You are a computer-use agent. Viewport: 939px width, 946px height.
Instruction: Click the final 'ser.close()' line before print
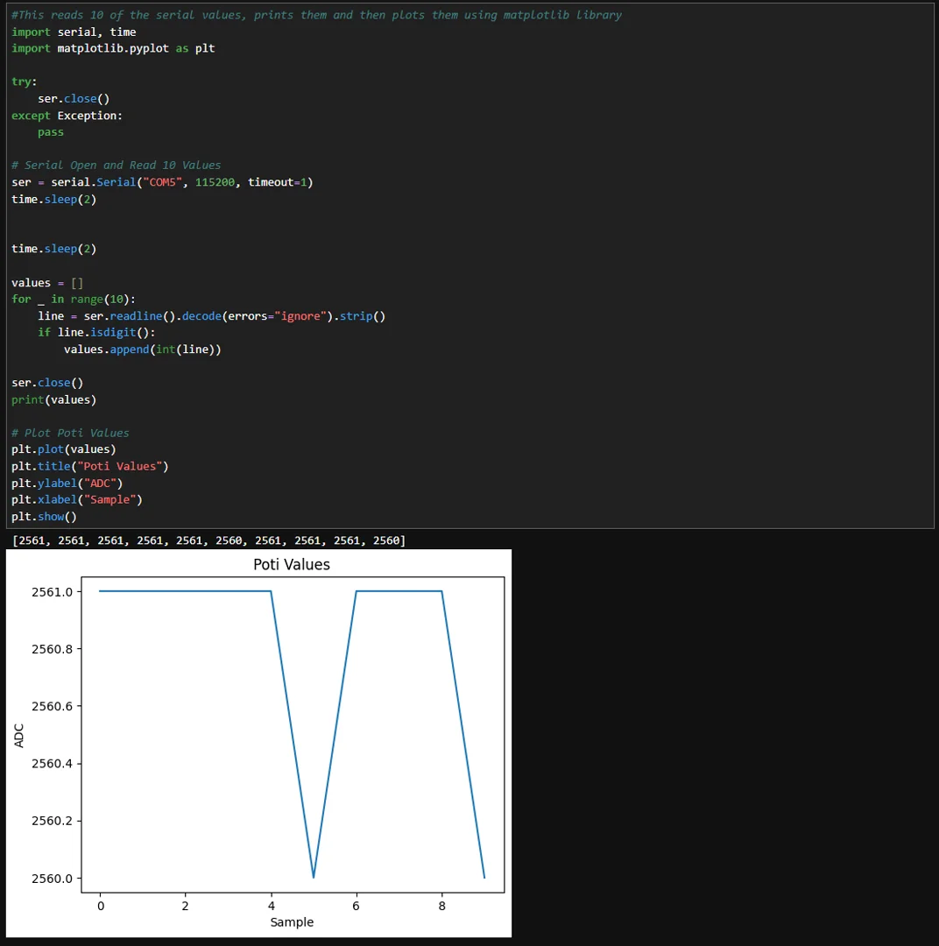pos(47,383)
